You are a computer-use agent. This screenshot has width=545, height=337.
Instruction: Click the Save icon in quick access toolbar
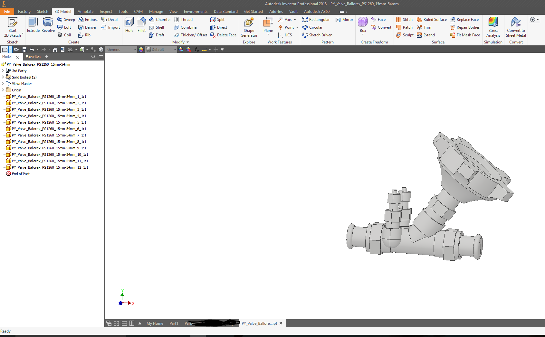coord(24,50)
